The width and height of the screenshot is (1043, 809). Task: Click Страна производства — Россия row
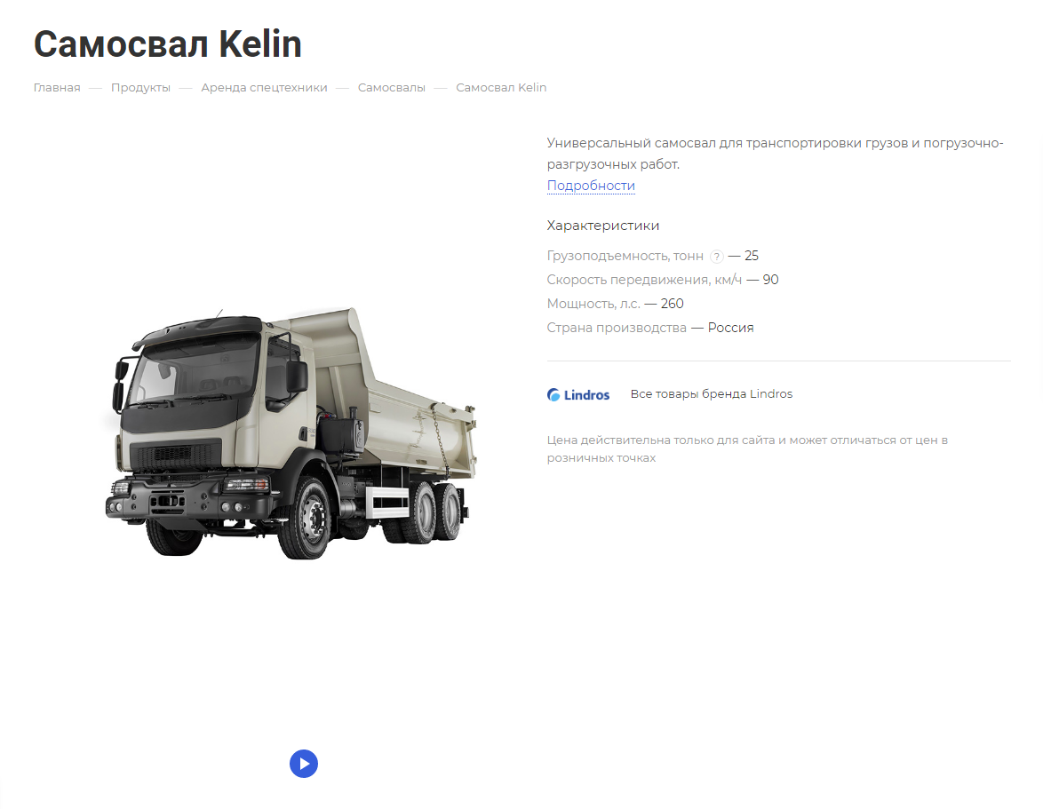click(x=650, y=328)
